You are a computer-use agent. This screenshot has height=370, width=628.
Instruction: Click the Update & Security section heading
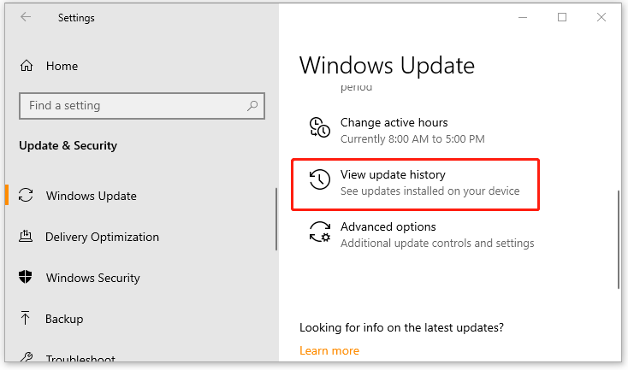coord(68,145)
